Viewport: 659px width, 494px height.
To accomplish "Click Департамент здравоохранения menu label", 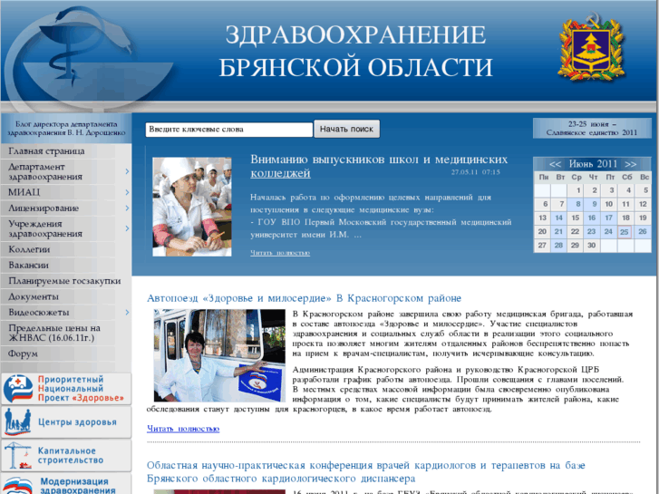I will click(45, 171).
